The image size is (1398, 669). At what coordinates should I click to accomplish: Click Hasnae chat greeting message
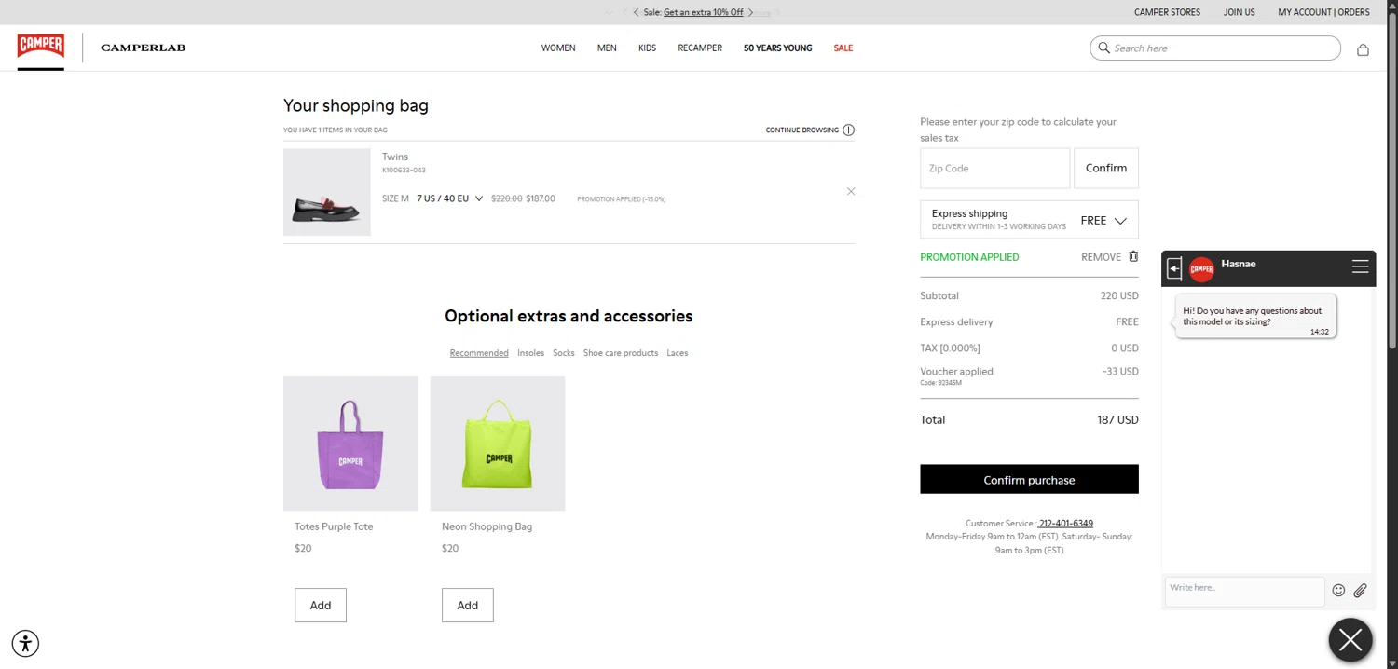point(1255,317)
